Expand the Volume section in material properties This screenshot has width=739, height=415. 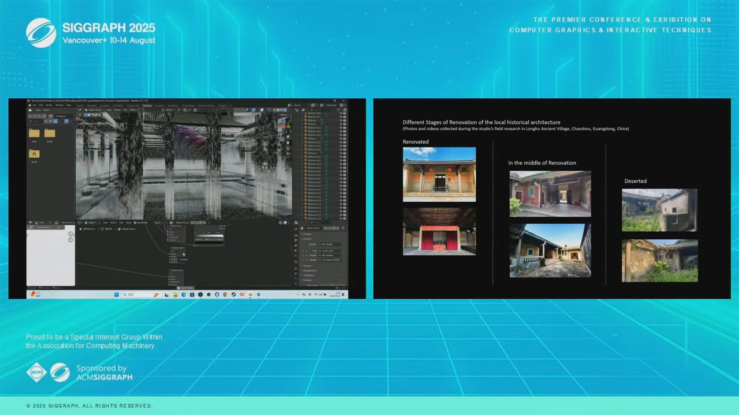click(x=308, y=266)
